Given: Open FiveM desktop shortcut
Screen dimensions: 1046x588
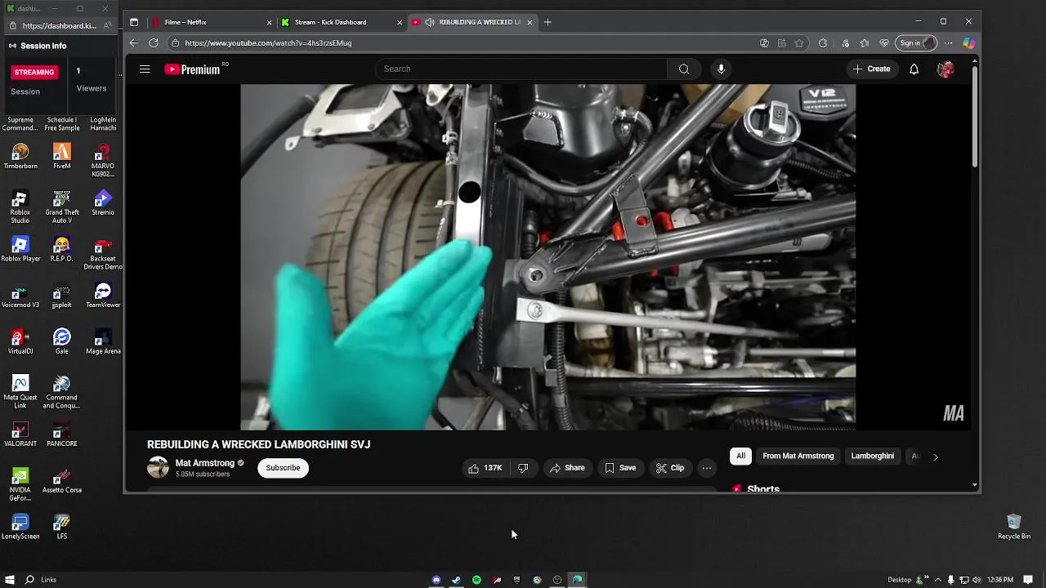Looking at the screenshot, I should (x=61, y=157).
